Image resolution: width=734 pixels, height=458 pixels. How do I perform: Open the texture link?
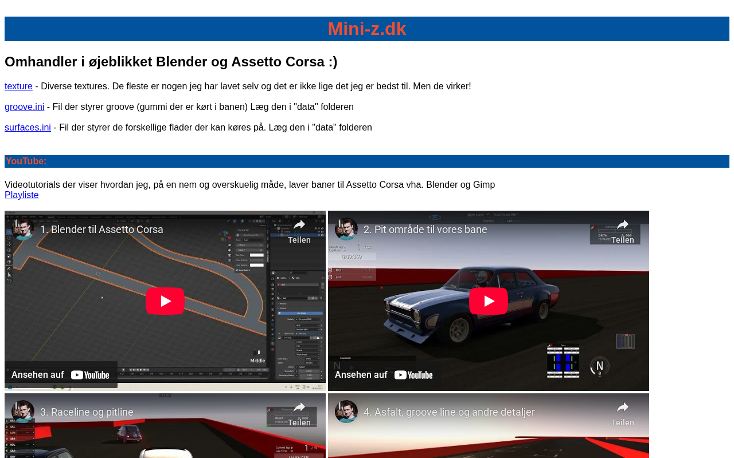coord(18,86)
